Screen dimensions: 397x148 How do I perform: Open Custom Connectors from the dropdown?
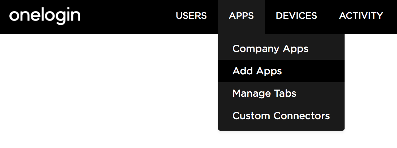pos(281,116)
